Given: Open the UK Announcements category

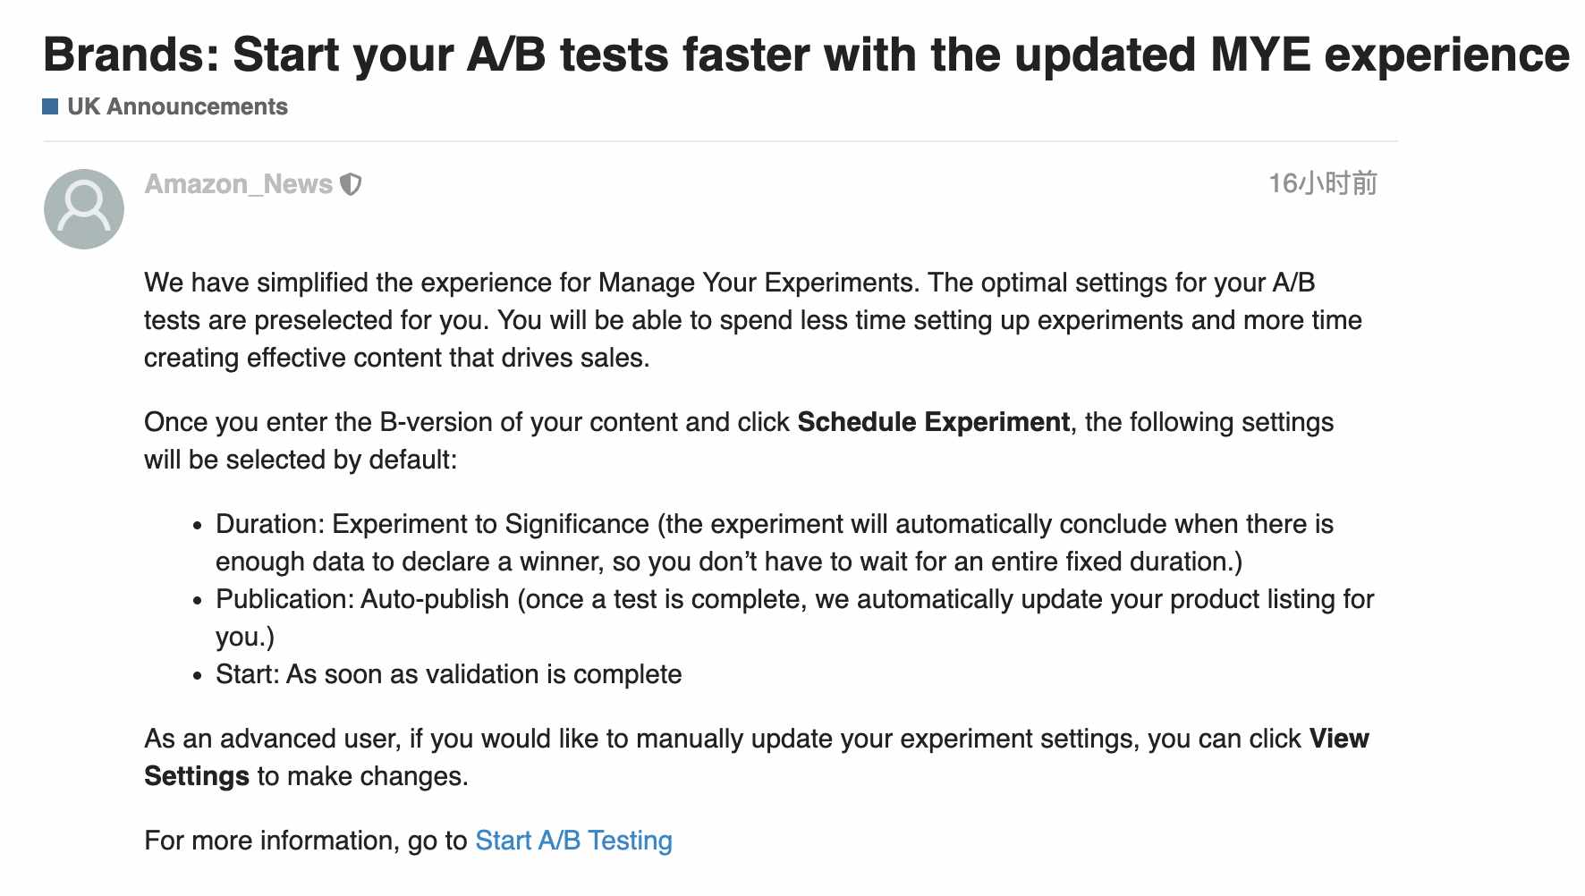Looking at the screenshot, I should pyautogui.click(x=177, y=106).
